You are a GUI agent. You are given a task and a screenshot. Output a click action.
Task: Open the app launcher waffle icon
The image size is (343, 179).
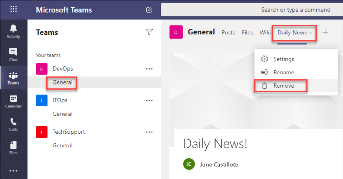pyautogui.click(x=13, y=9)
